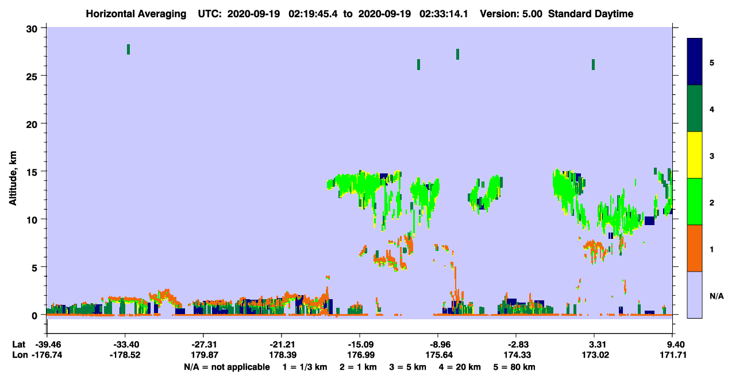Click the y-axis tick label 30
The height and width of the screenshot is (383, 747).
pyautogui.click(x=33, y=28)
